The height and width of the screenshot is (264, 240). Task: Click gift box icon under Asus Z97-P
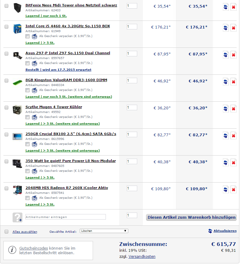pos(34,63)
